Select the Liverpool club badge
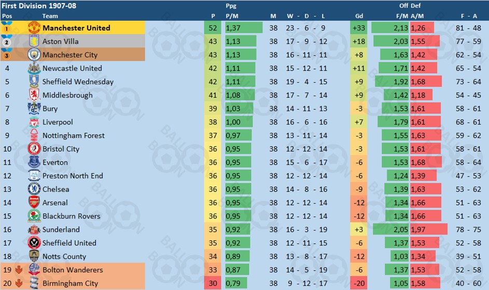Viewport: 489px width, 290px height. coord(34,122)
